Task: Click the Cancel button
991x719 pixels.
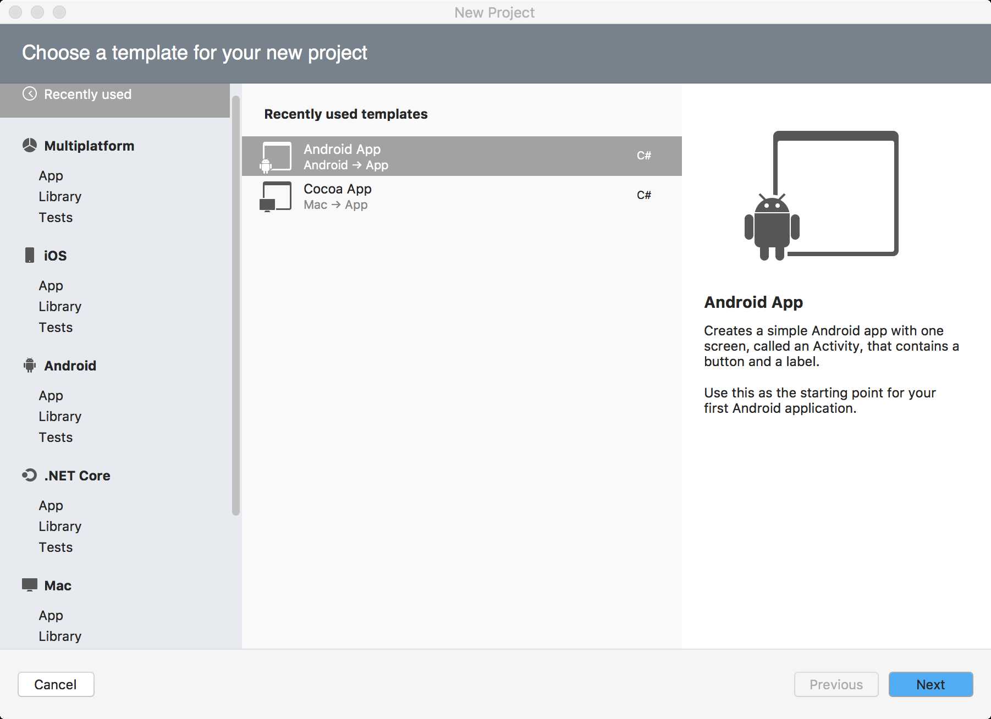Action: pyautogui.click(x=56, y=684)
